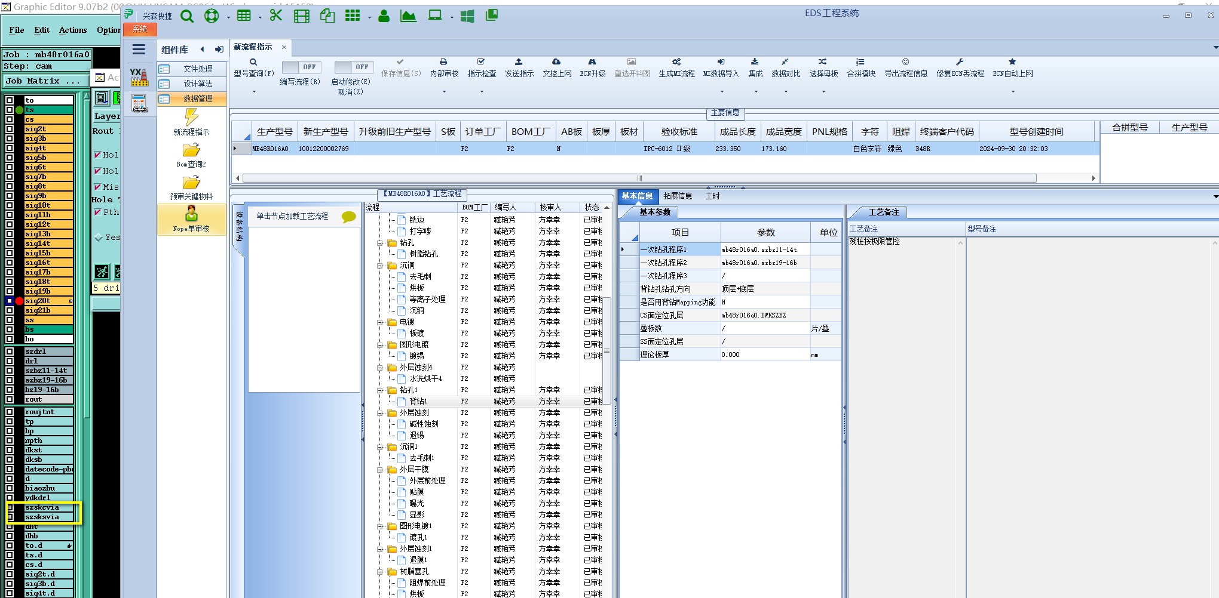The width and height of the screenshot is (1219, 598).
Task: Select the 设计算法 category
Action: (x=192, y=84)
